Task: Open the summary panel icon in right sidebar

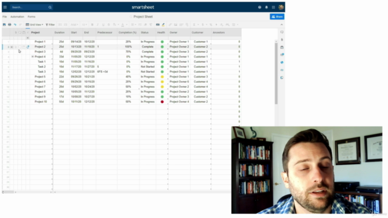Action: click(282, 78)
